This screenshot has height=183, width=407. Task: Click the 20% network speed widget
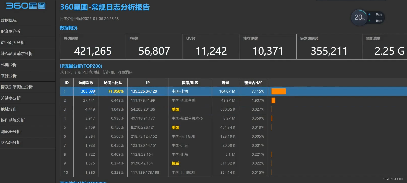point(368,17)
